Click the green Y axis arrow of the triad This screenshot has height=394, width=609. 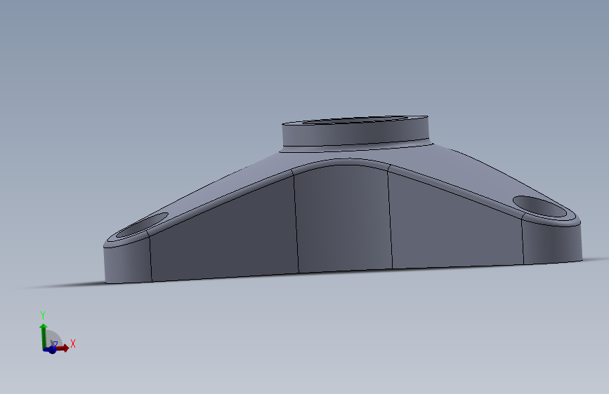(43, 335)
